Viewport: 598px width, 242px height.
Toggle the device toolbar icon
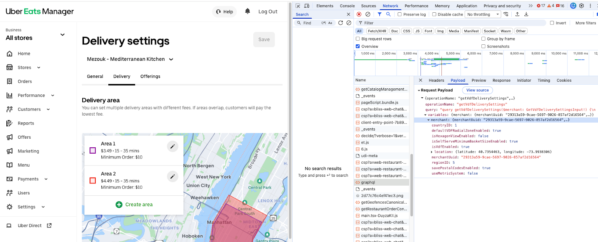pyautogui.click(x=307, y=6)
